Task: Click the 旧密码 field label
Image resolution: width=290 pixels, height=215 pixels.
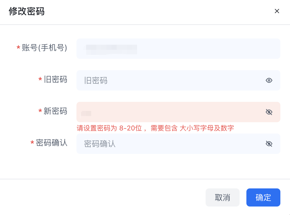Action: pyautogui.click(x=56, y=79)
